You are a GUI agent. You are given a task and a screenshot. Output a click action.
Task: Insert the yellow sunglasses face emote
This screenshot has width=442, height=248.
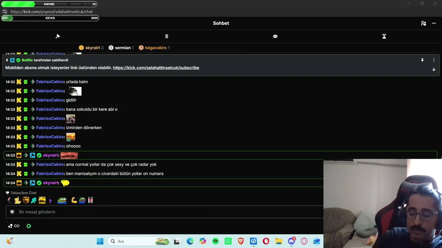[42, 200]
